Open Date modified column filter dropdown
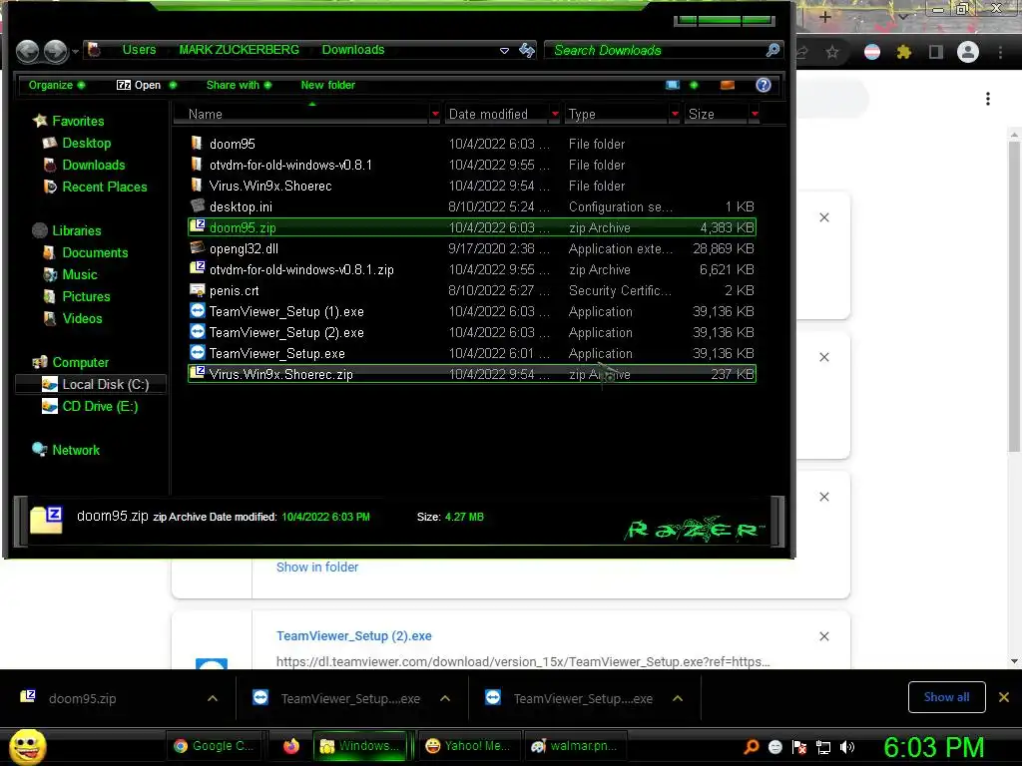The height and width of the screenshot is (766, 1022). coord(555,114)
